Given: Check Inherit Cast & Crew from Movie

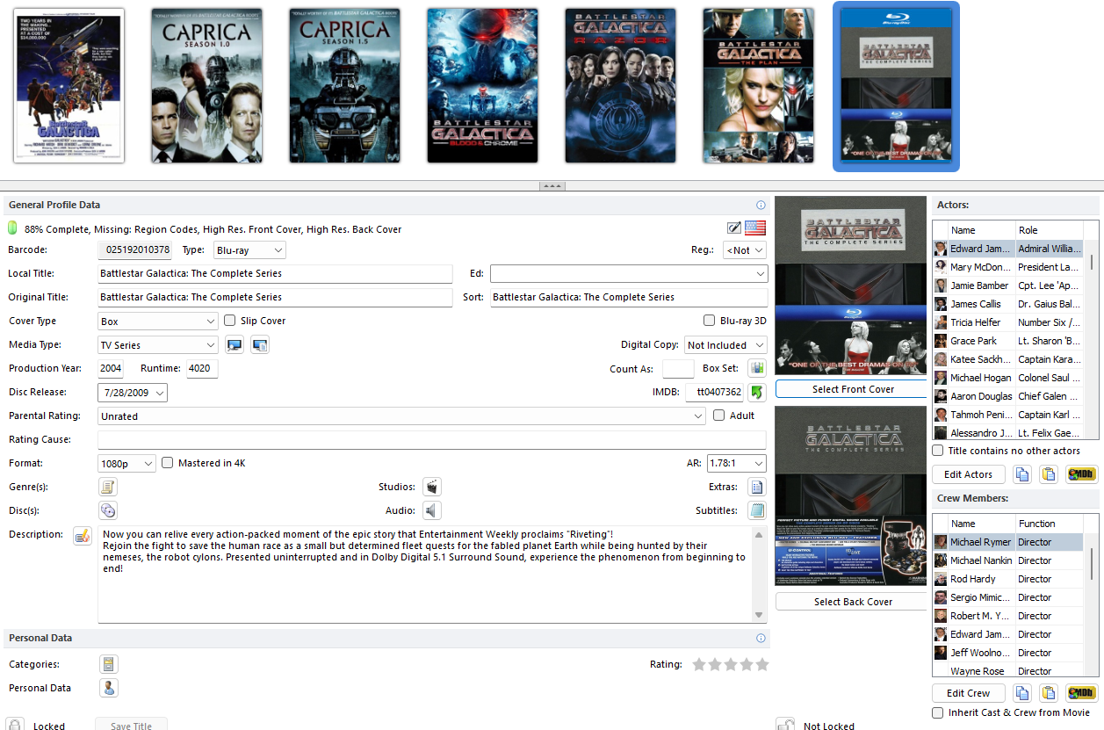Looking at the screenshot, I should pyautogui.click(x=938, y=712).
